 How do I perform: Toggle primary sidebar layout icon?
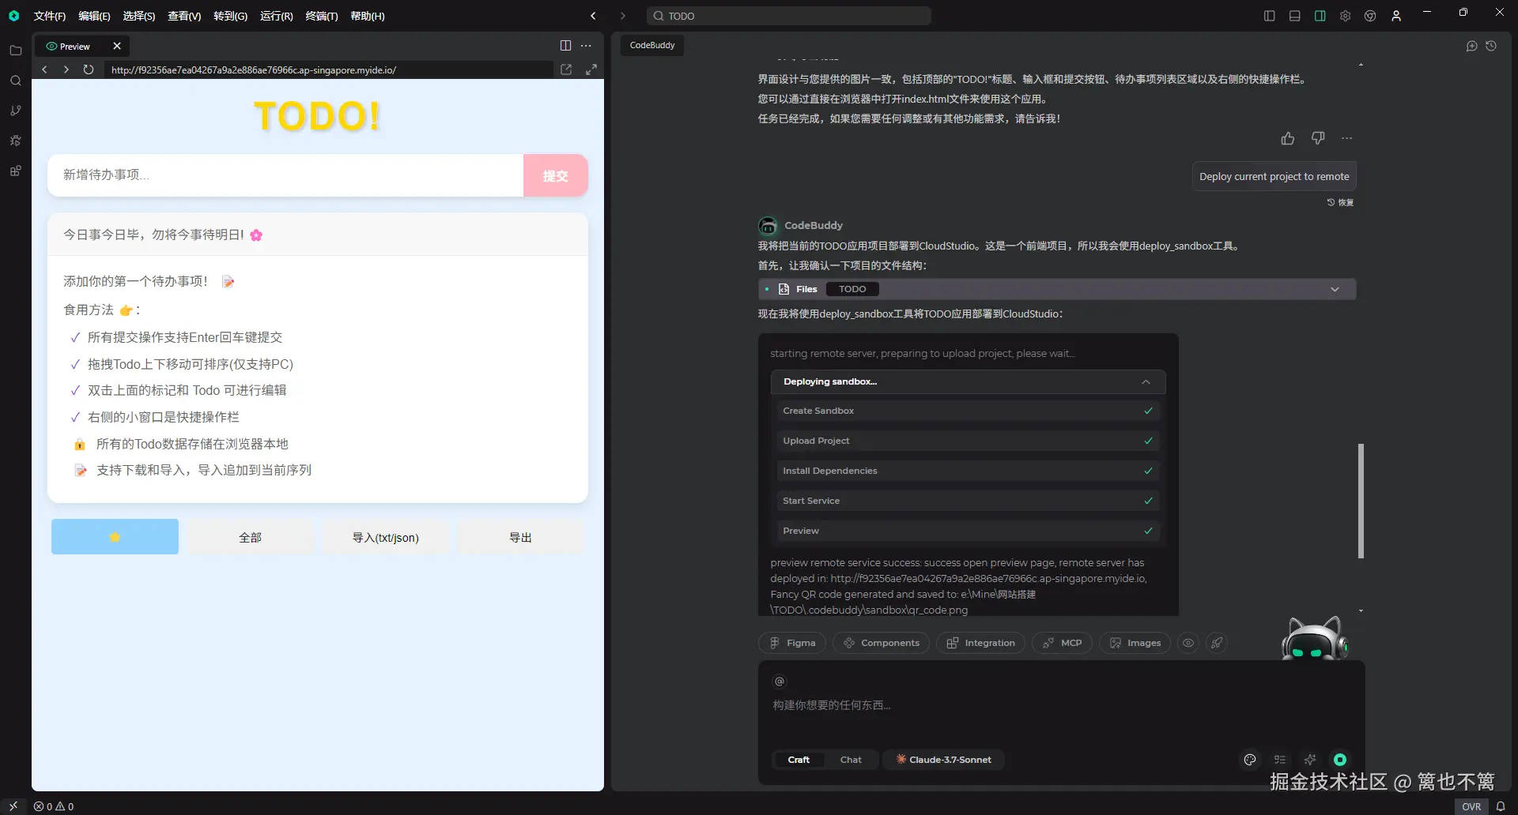coord(1270,16)
